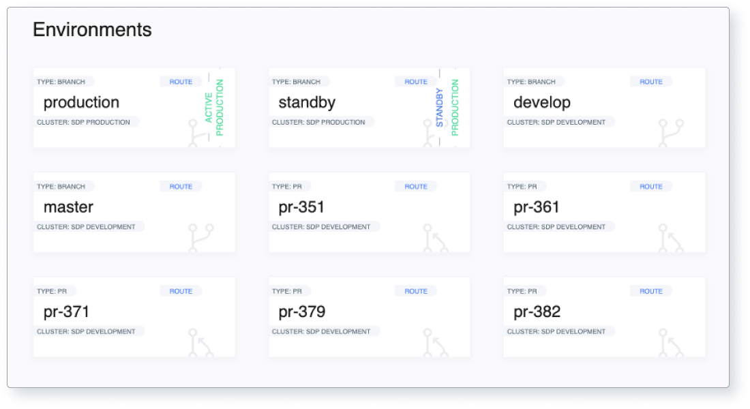
Task: Click ROUTE on the pr-382 card
Action: (651, 291)
